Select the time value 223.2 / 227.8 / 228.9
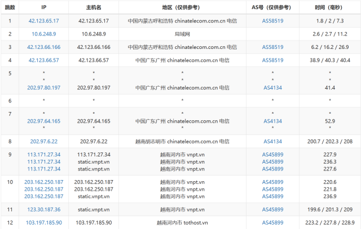This screenshot has height=229, width=361. click(330, 223)
